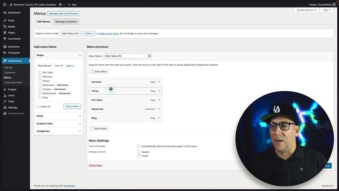
Task: Expand the Resources menu item arrow
Action: point(159,109)
